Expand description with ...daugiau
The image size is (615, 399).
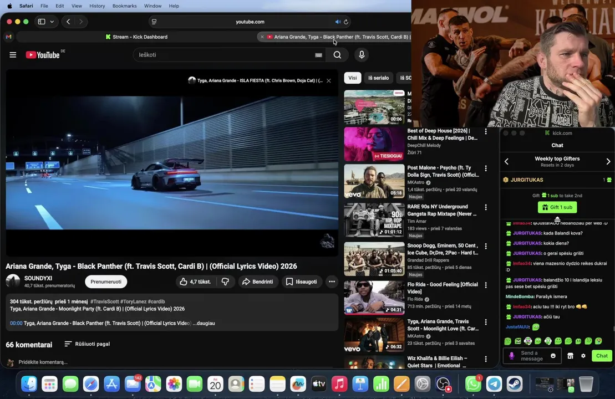click(204, 323)
